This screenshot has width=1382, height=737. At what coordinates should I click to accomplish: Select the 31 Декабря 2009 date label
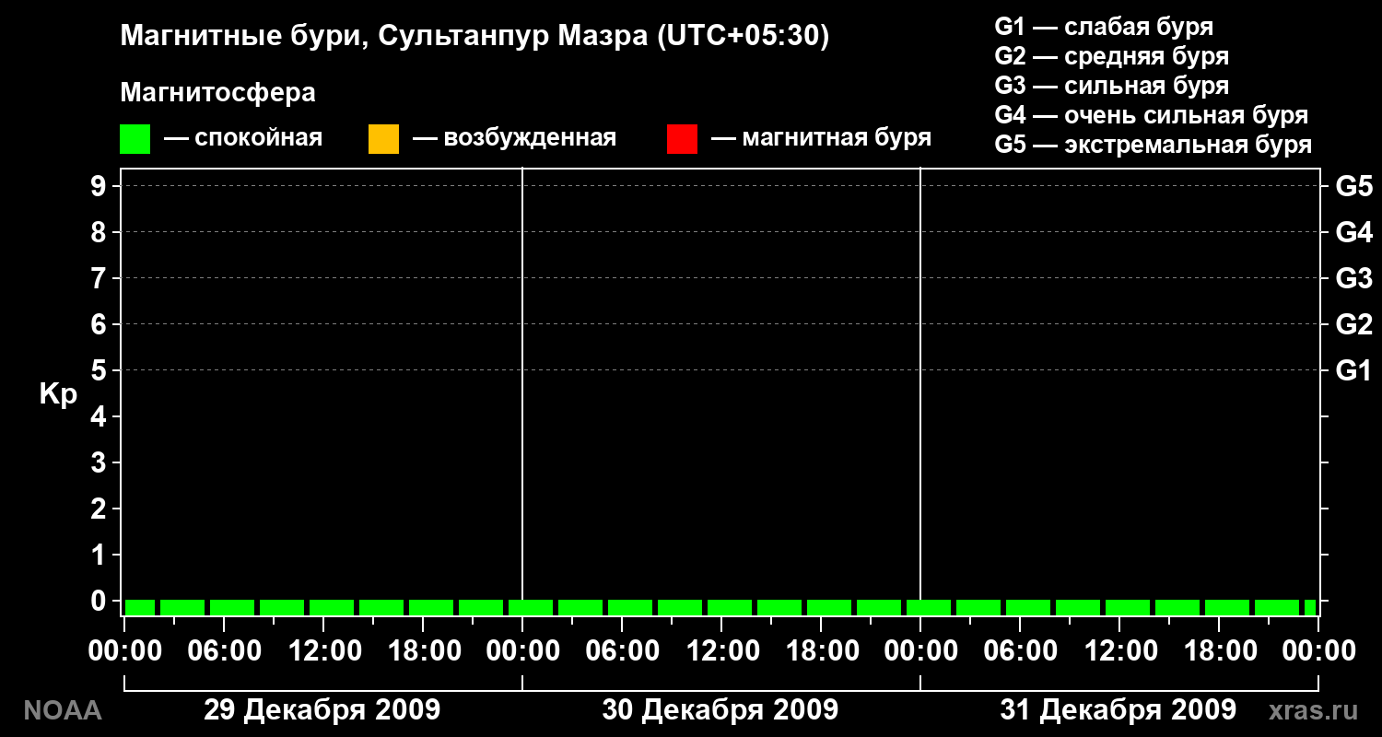click(1118, 710)
